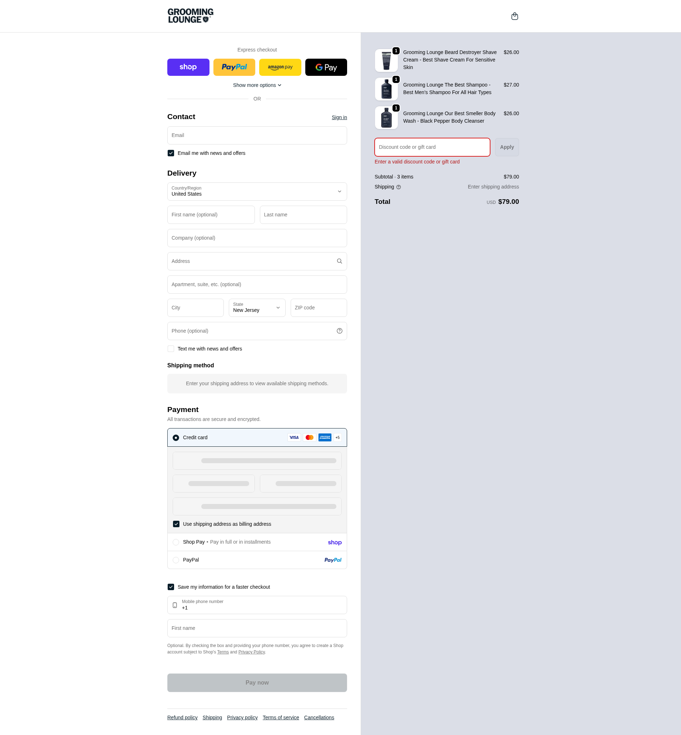Open the shopping bag cart icon
This screenshot has width=681, height=735.
[x=514, y=16]
